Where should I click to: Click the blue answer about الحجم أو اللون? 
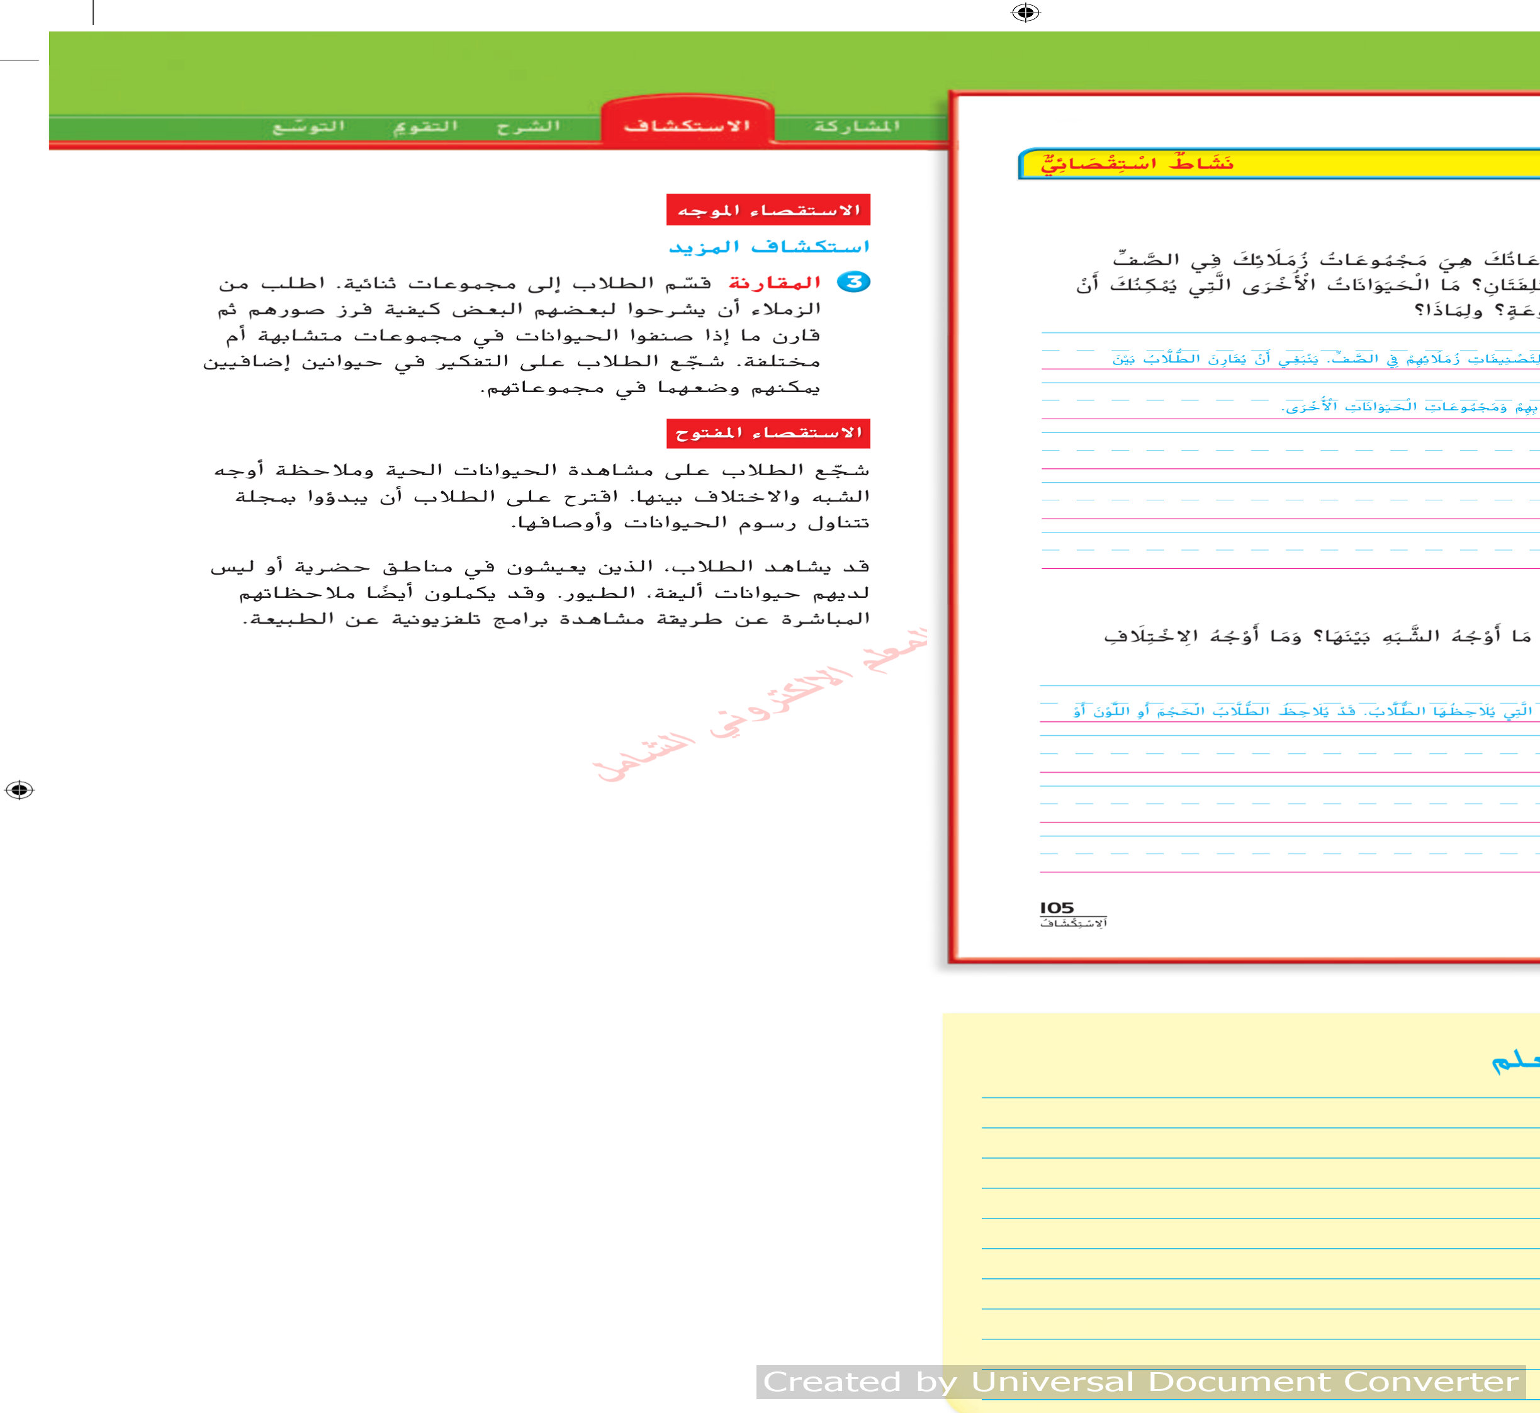[x=1307, y=711]
